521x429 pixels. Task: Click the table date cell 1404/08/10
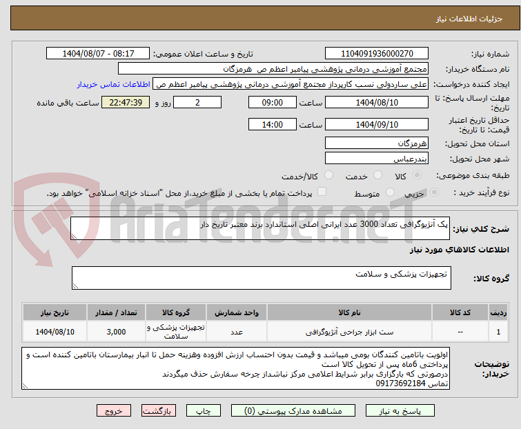(x=55, y=332)
